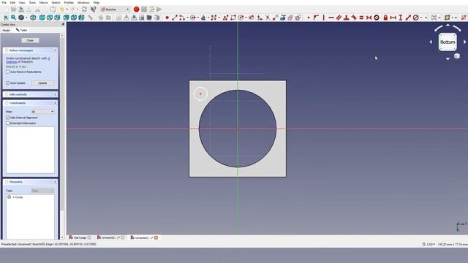
Task: Open the Sketcher workbench dropdown
Action: pos(115,9)
